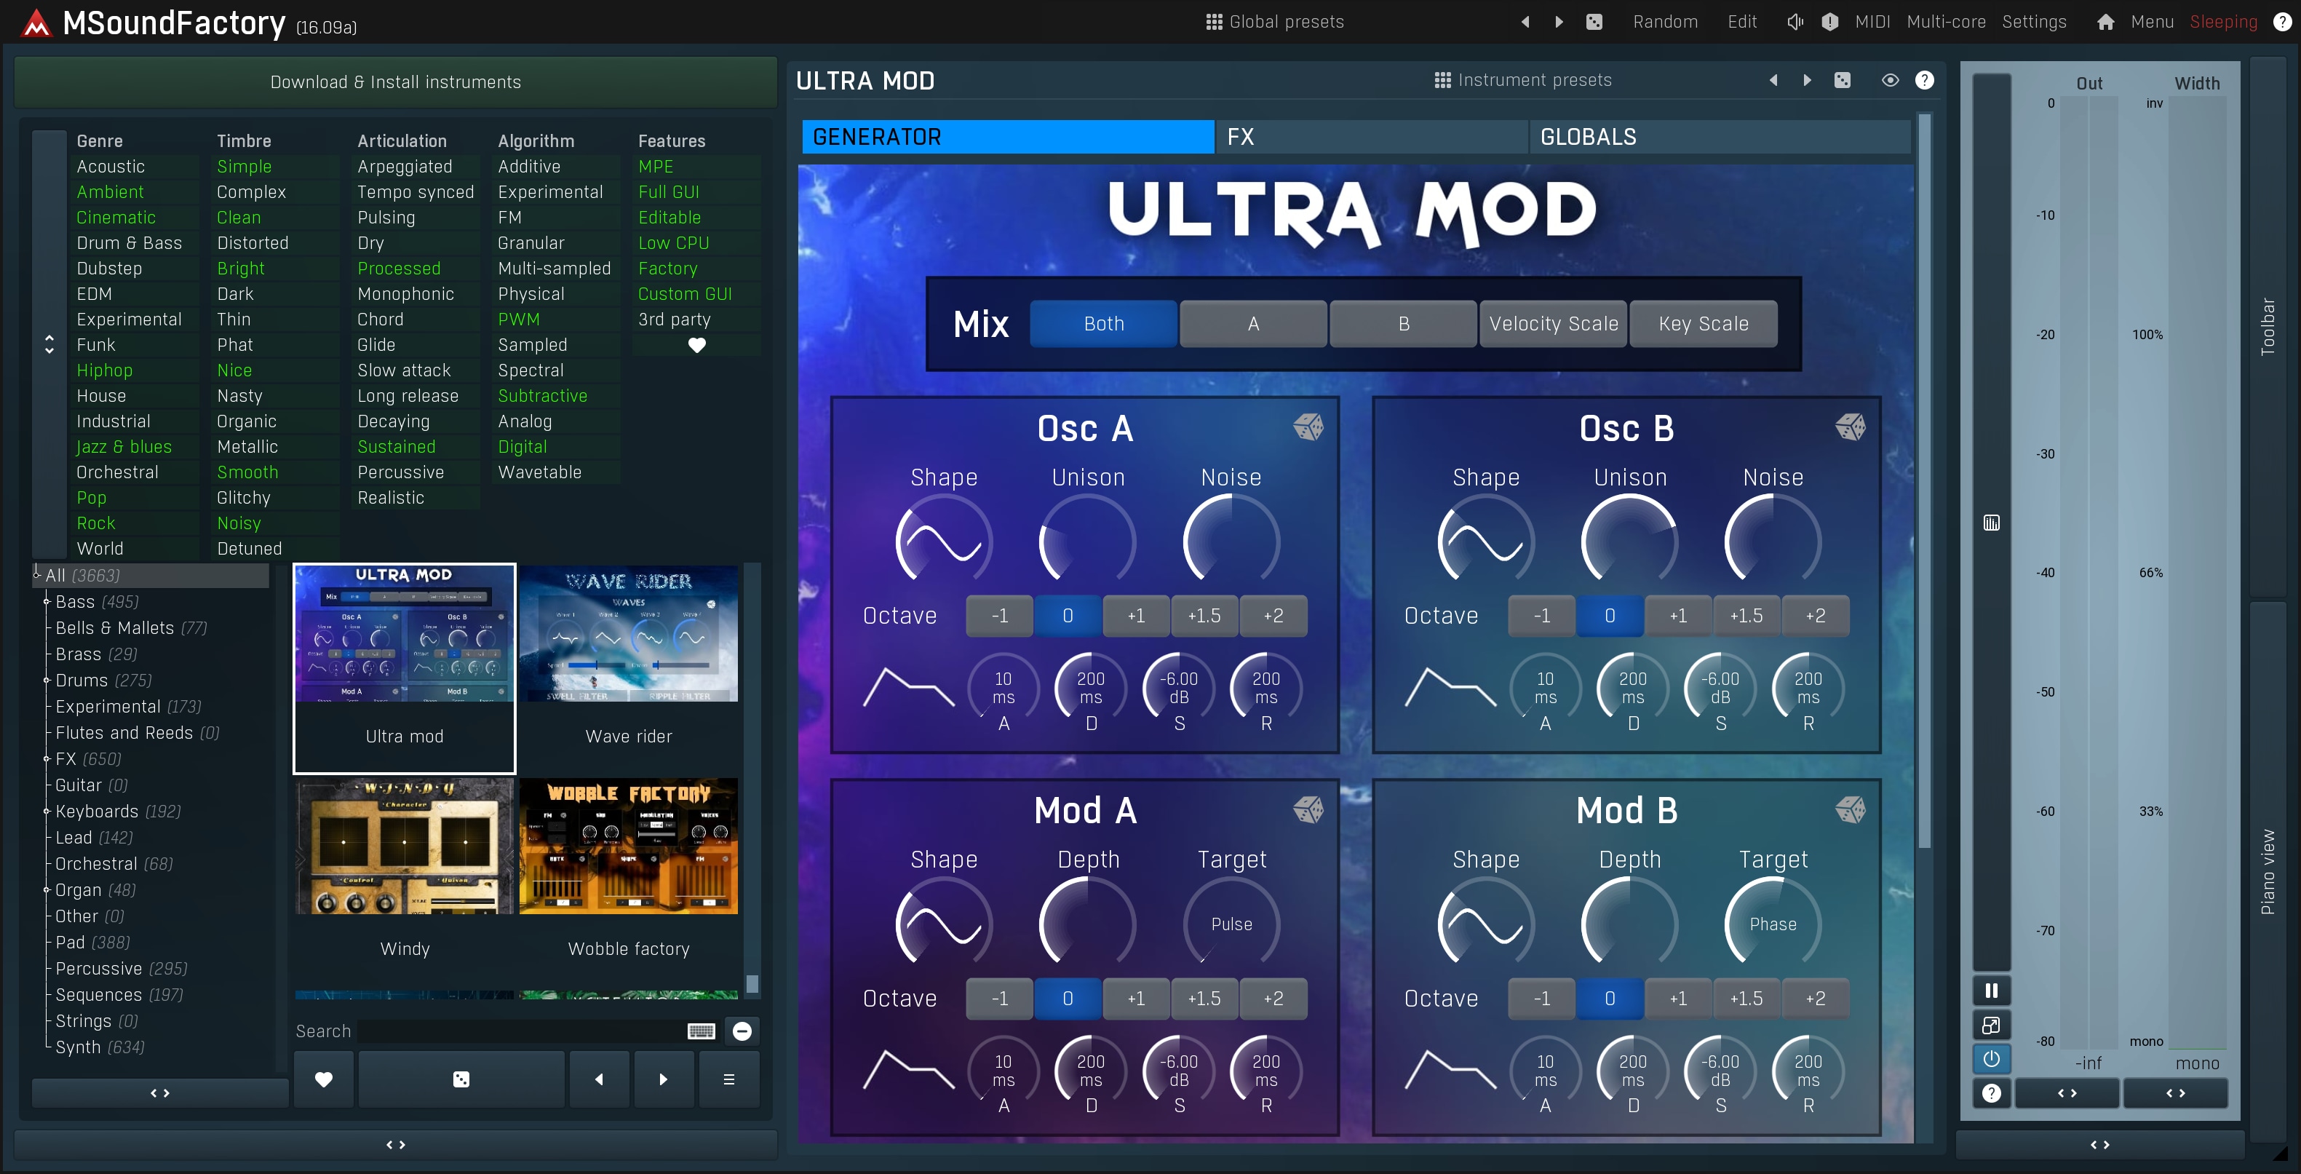Click the speaker icon in top bar
The image size is (2301, 1174).
(1795, 21)
